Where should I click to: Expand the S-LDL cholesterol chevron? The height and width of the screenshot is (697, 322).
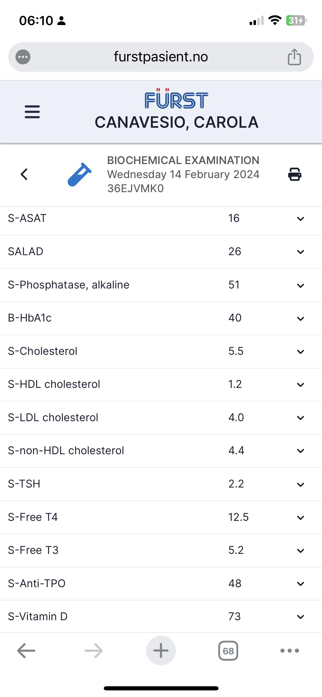[x=301, y=418]
